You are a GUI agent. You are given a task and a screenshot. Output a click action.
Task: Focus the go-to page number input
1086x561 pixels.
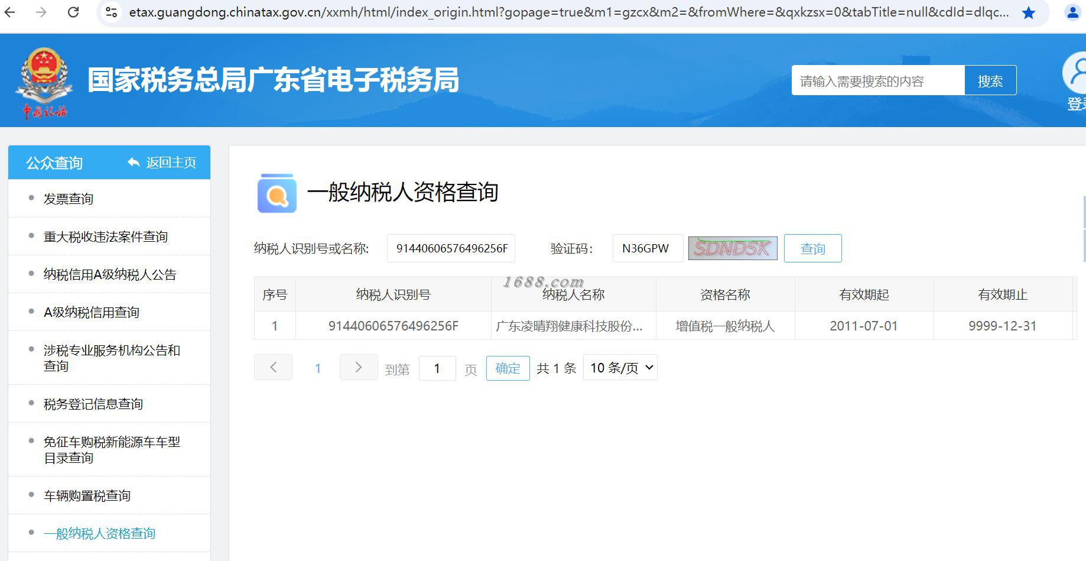(437, 368)
